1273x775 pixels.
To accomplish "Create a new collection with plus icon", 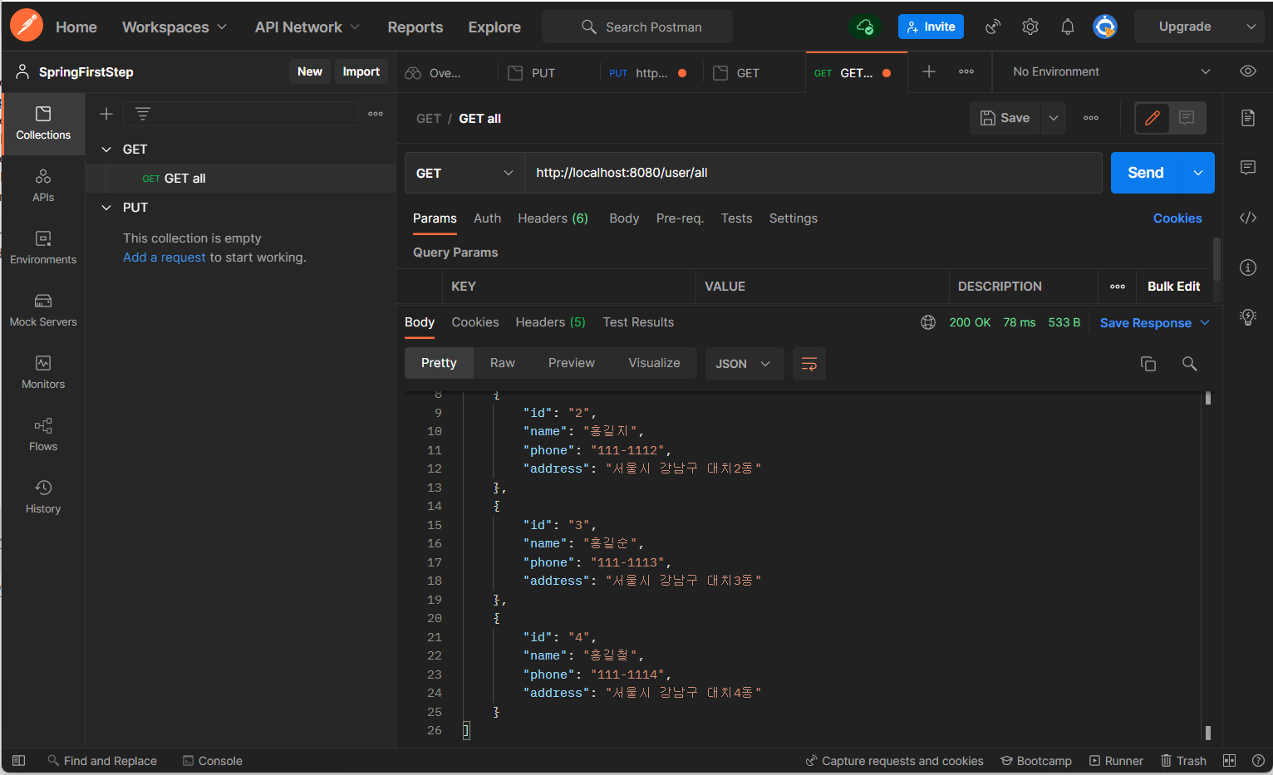I will pyautogui.click(x=106, y=114).
